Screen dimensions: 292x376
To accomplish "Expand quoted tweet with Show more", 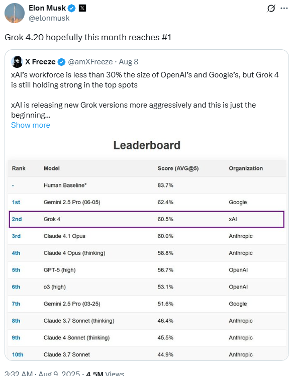I will click(31, 125).
